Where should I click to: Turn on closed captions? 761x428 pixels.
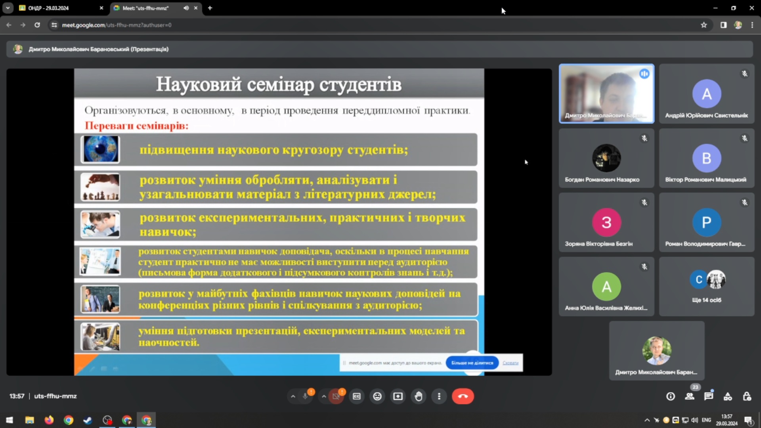(357, 396)
